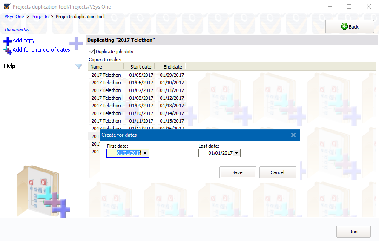Click the Run button

click(353, 232)
